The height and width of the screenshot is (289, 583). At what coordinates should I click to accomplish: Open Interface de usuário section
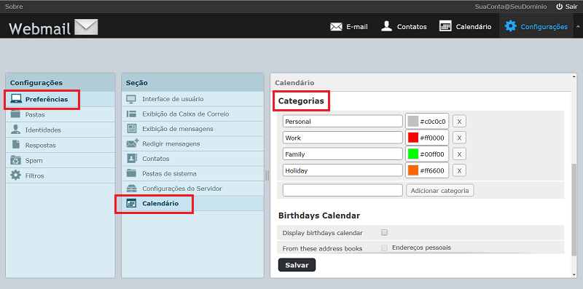[x=192, y=99]
